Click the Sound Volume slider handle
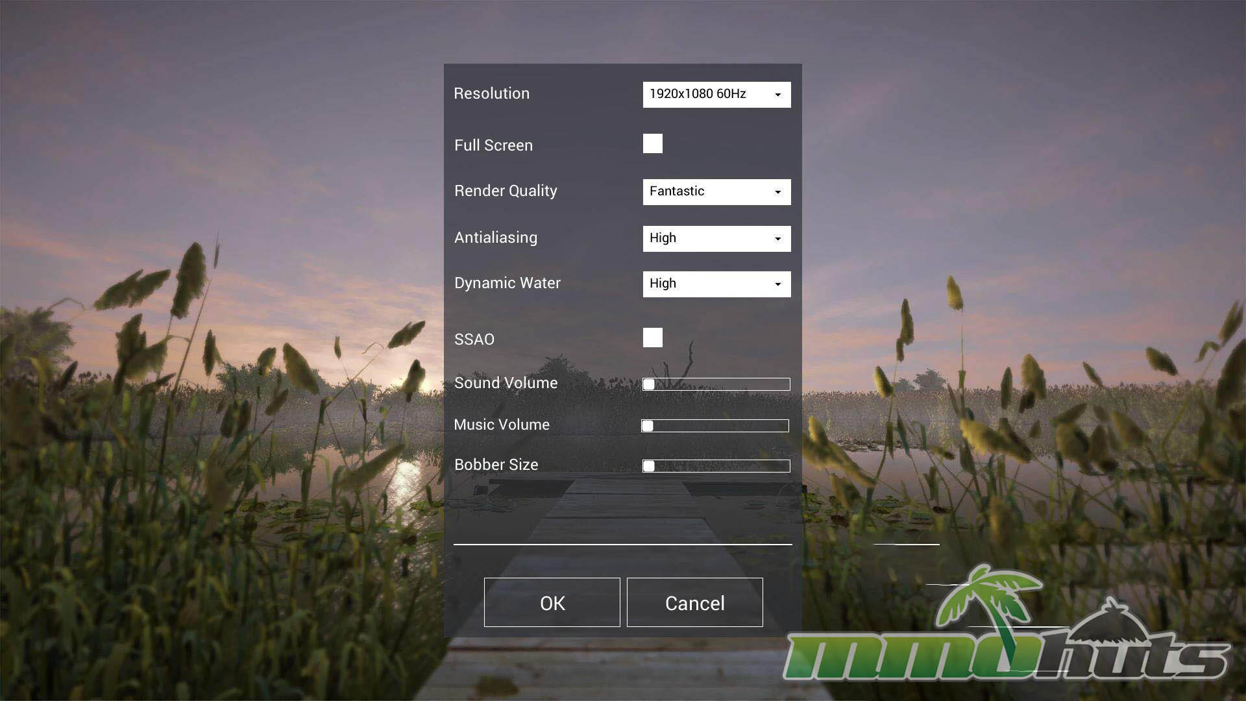Viewport: 1246px width, 701px height. pos(648,384)
